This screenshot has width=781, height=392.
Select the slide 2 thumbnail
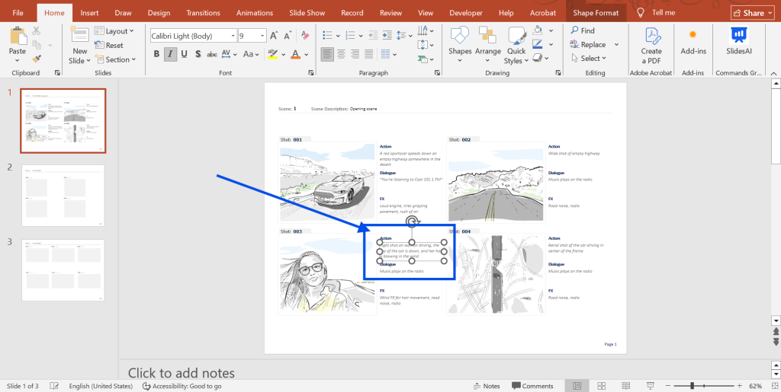tap(63, 195)
